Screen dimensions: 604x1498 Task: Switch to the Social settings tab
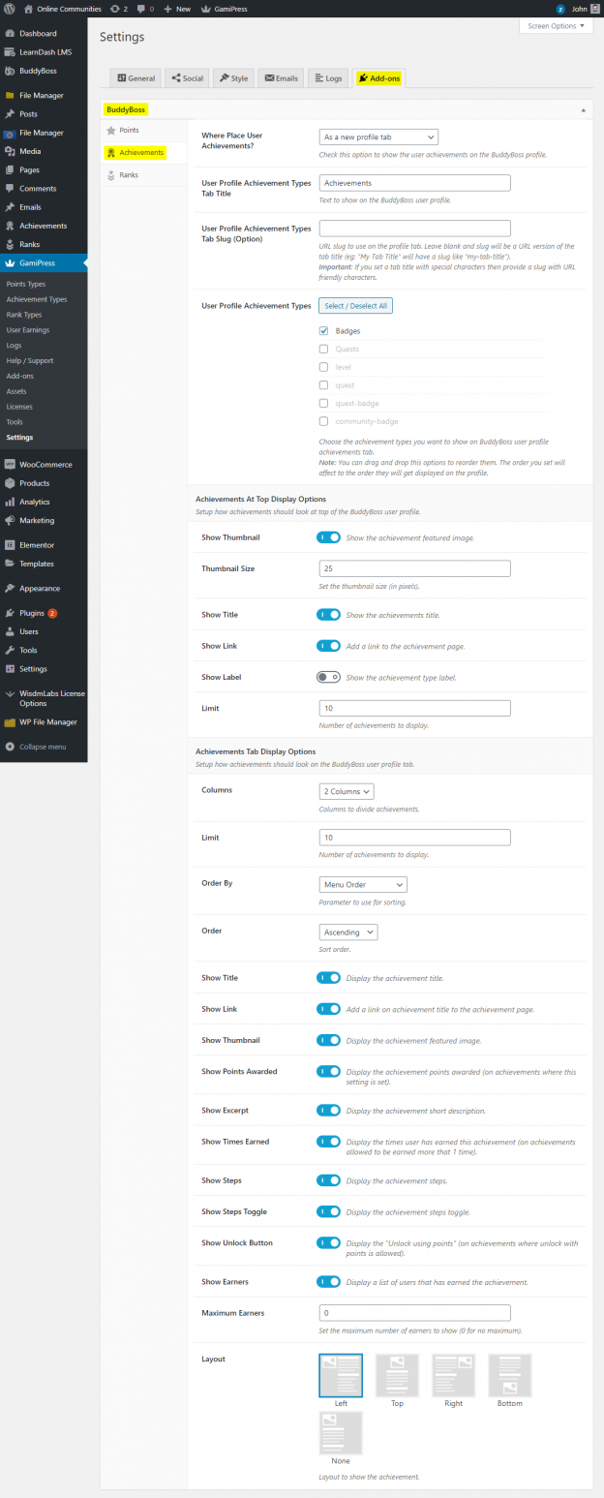click(x=186, y=78)
